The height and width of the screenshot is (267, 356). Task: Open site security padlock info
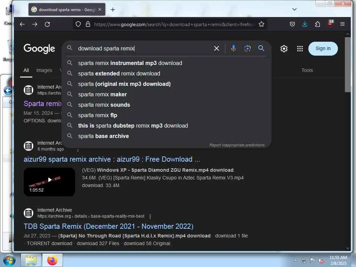pos(88,24)
